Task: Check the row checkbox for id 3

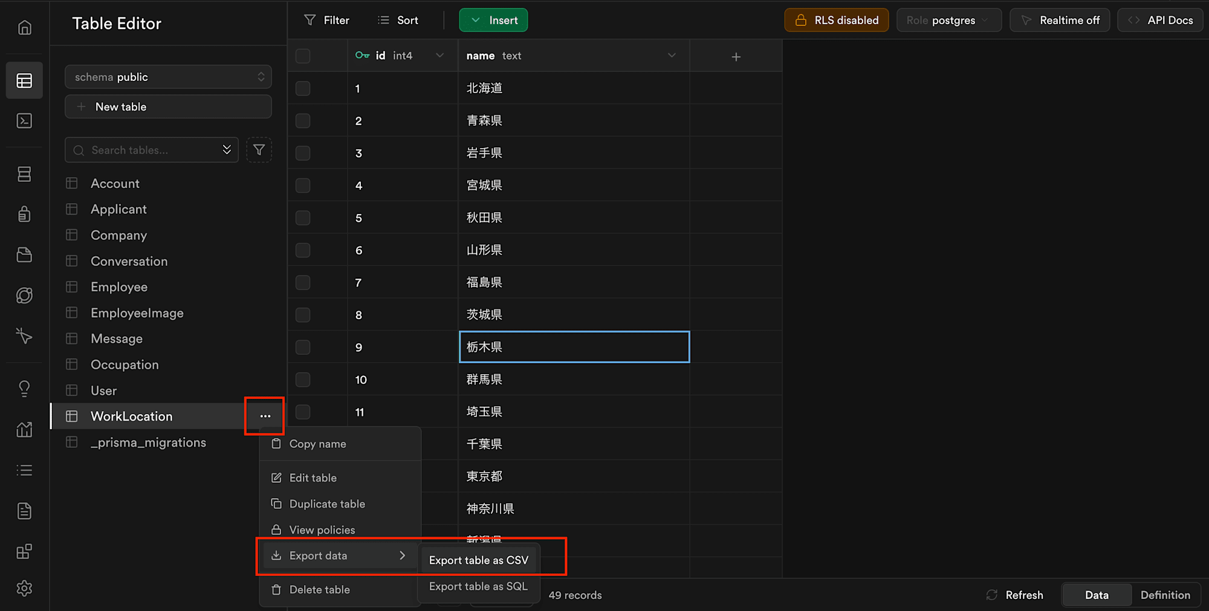Action: point(303,153)
